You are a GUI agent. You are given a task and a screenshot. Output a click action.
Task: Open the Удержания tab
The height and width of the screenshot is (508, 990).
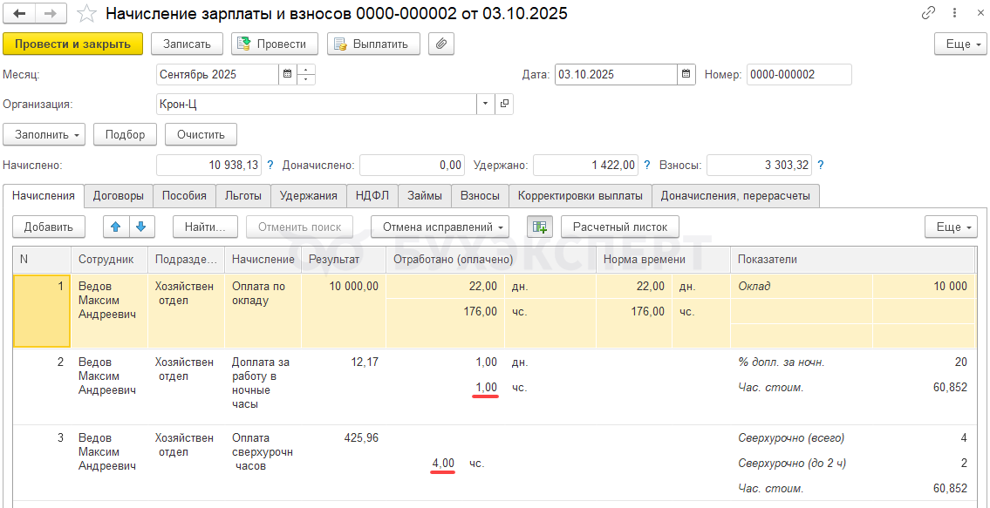click(308, 196)
